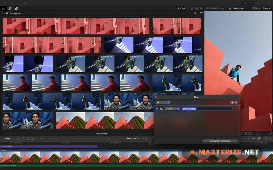Toggle audio skimming headphones icon

(249, 139)
